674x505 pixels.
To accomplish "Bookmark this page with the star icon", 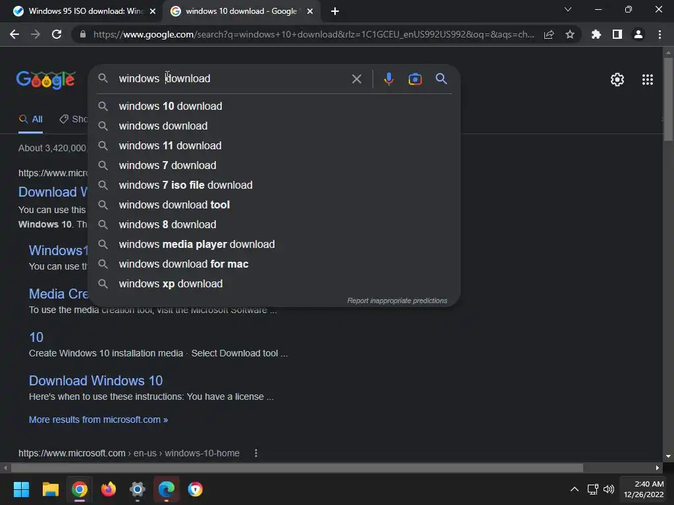I will pyautogui.click(x=570, y=34).
